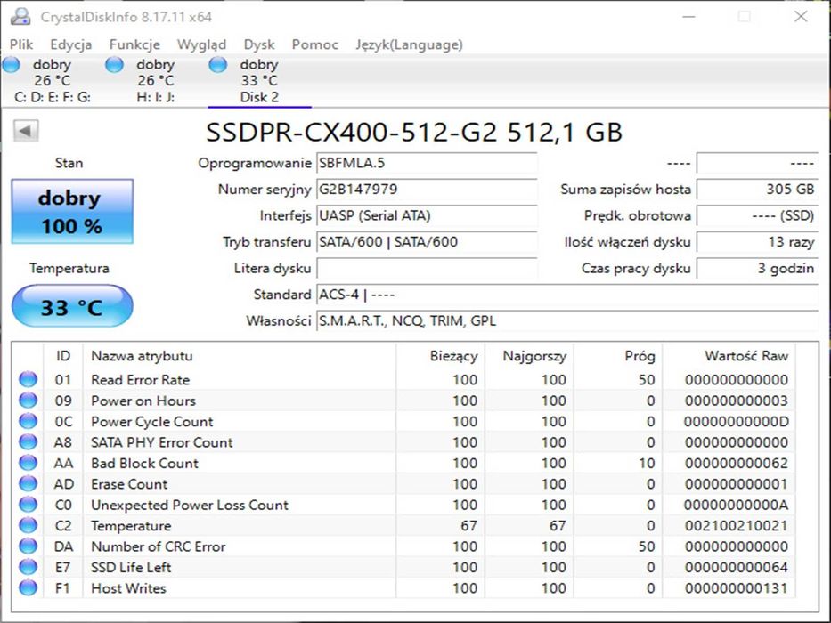
Task: Click the 33 °C temperature button
Action: coord(71,307)
